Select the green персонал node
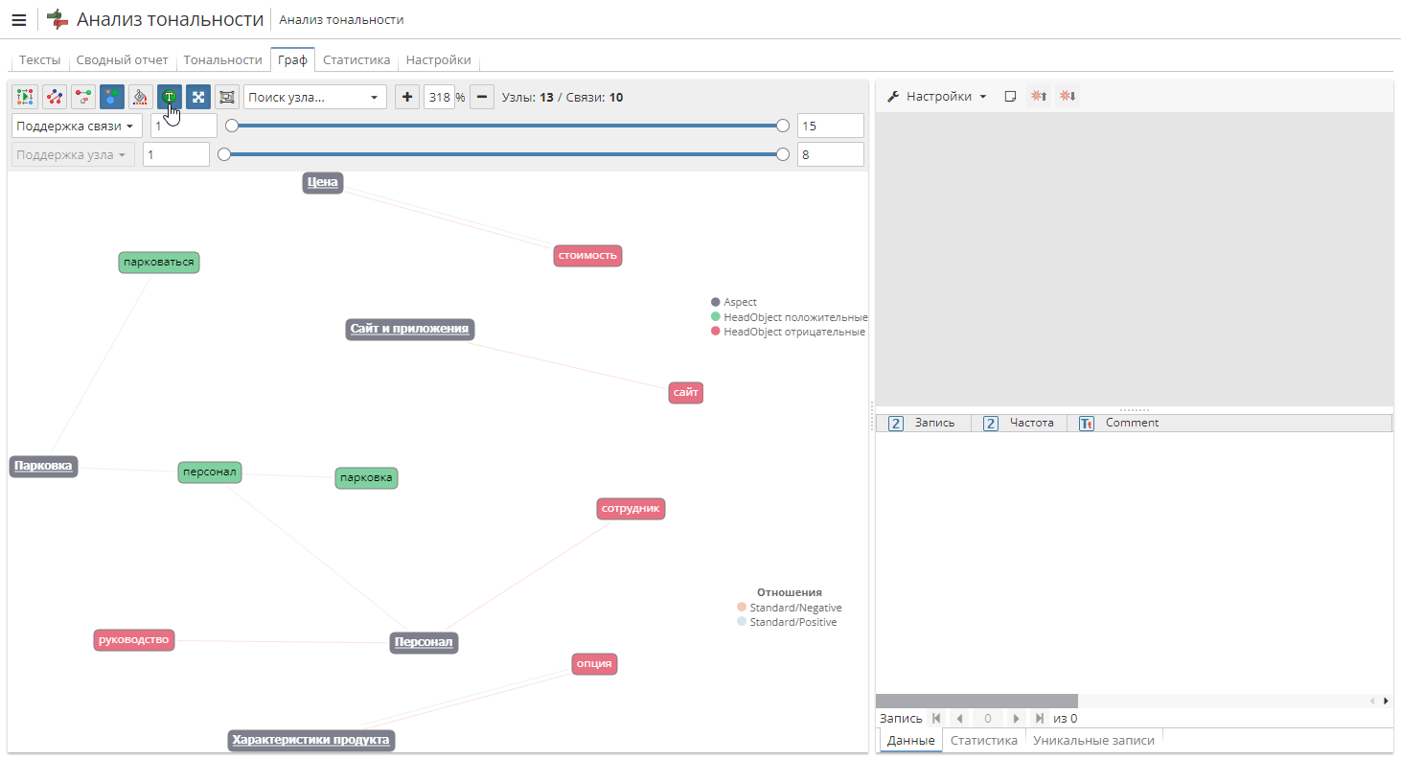1401x760 pixels. (x=210, y=472)
